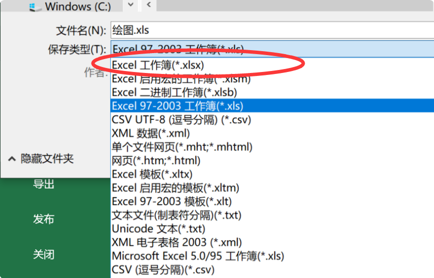Click the 文件名 input field with 绘图.xls
434x278 pixels.
pyautogui.click(x=272, y=30)
